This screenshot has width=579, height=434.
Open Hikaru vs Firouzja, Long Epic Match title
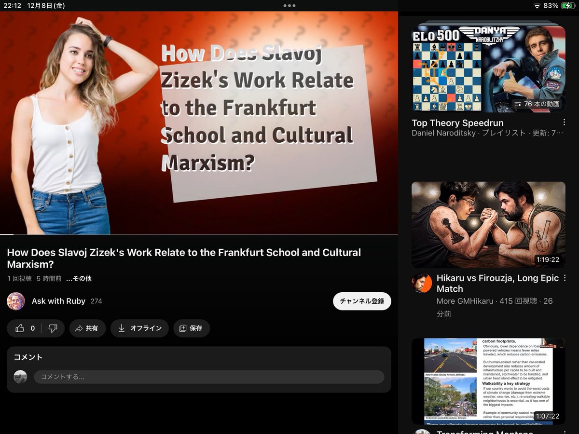(x=497, y=284)
